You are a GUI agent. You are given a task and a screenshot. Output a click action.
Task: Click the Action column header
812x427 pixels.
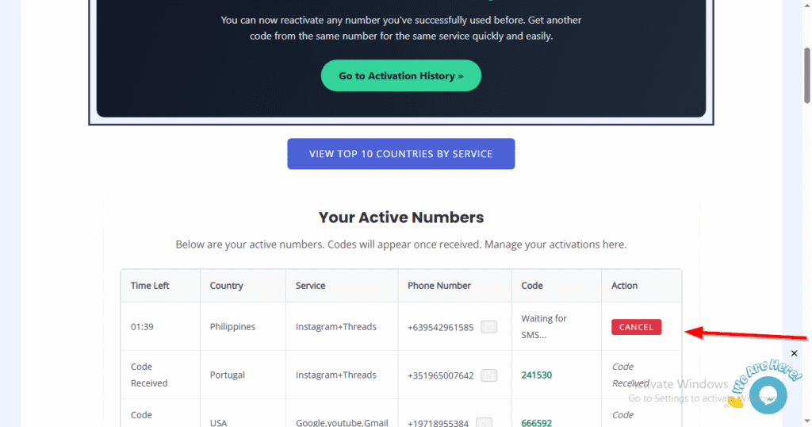(x=625, y=286)
